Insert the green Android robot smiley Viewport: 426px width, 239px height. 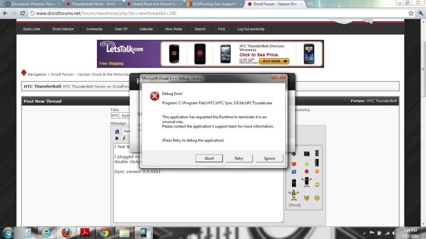(307, 164)
